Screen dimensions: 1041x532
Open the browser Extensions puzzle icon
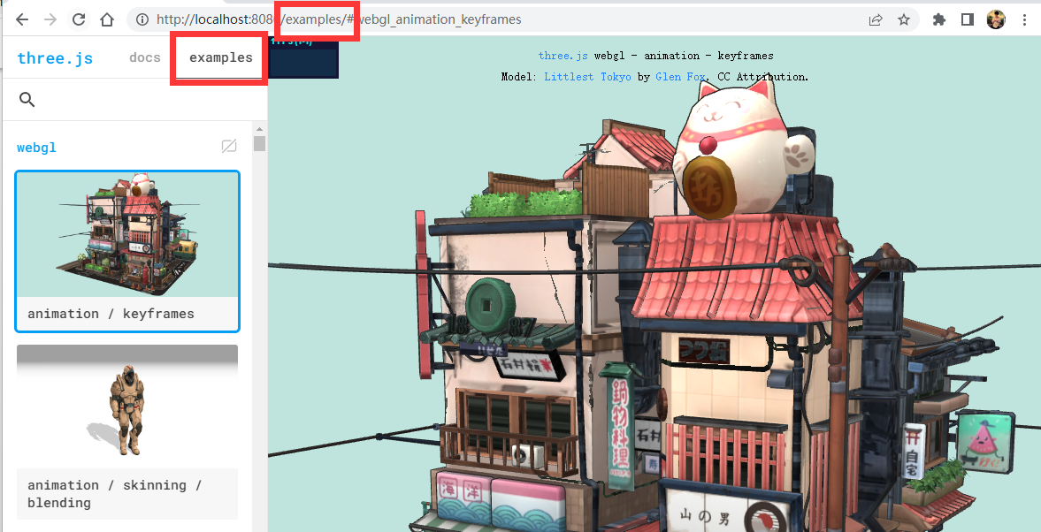939,19
